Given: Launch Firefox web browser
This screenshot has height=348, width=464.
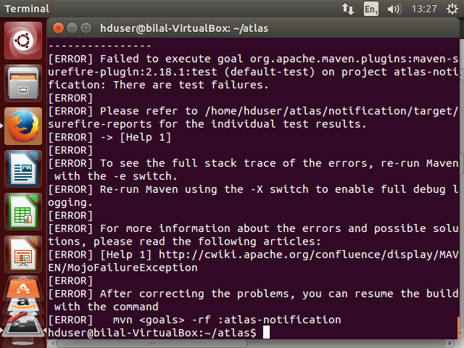Looking at the screenshot, I should click(x=23, y=126).
